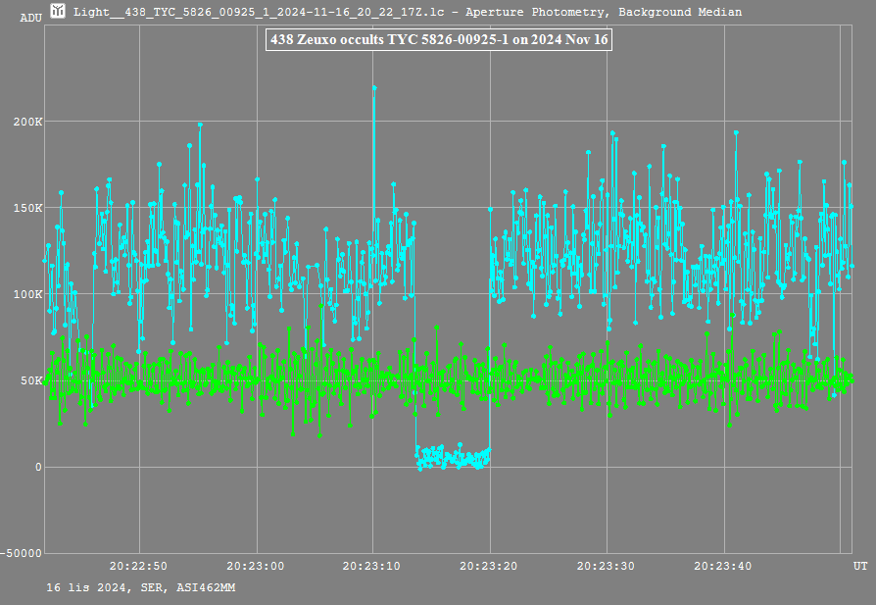876x605 pixels.
Task: Click the '20:23:10' time label
Action: click(371, 566)
